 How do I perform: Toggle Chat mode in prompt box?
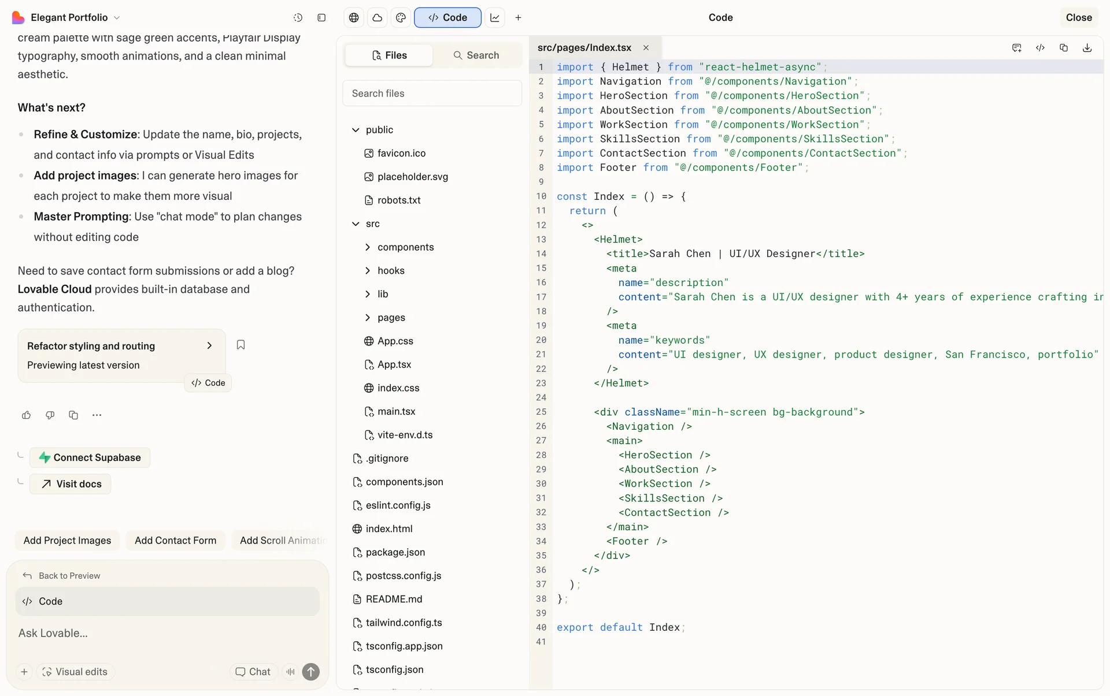(253, 672)
